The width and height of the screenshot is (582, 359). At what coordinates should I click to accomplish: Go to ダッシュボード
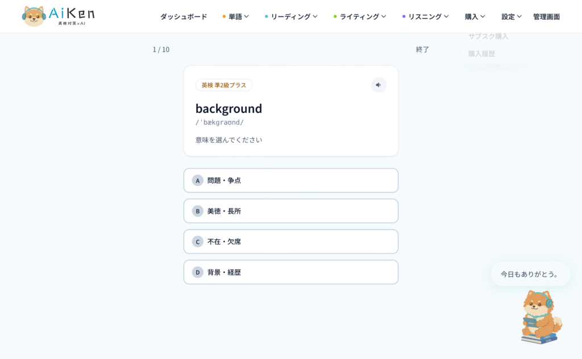coord(184,16)
